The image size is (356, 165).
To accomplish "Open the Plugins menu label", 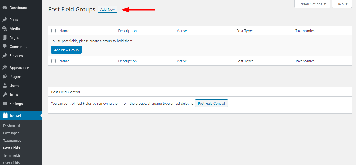I will tap(15, 77).
